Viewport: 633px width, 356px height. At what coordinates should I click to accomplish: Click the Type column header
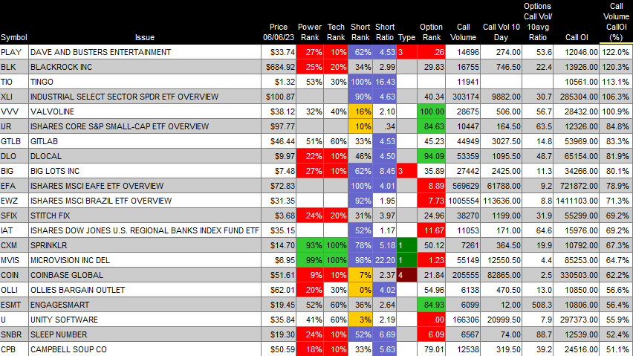[406, 38]
